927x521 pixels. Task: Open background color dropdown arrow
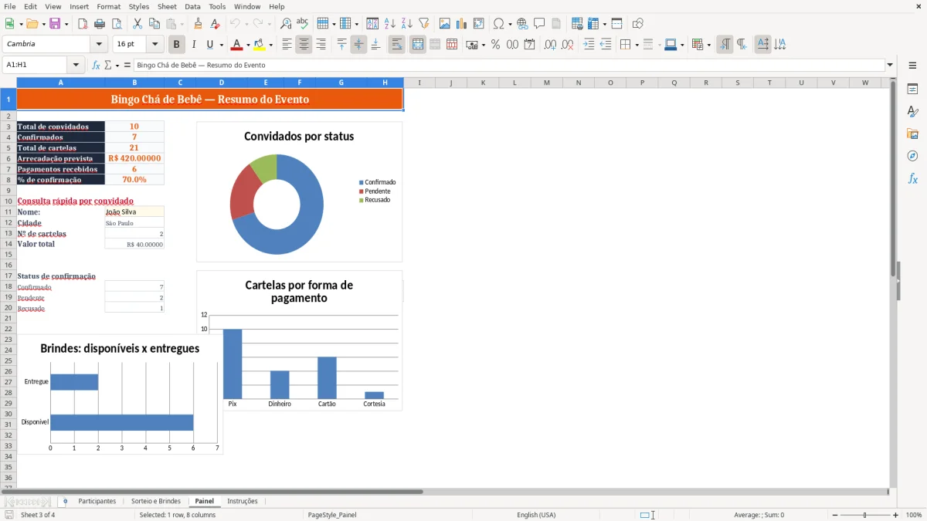pos(270,45)
